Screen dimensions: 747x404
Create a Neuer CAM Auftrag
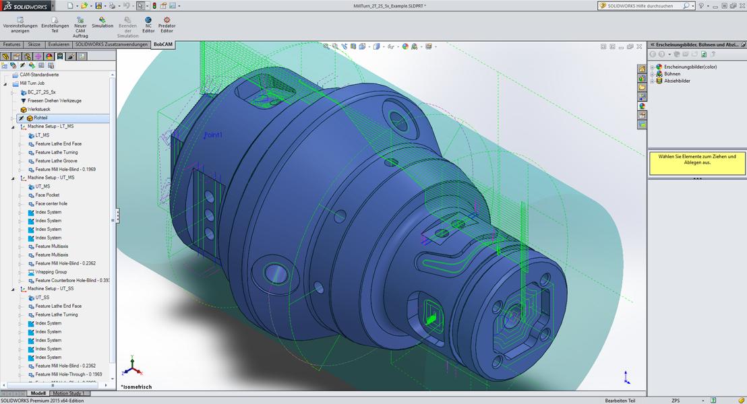point(80,28)
